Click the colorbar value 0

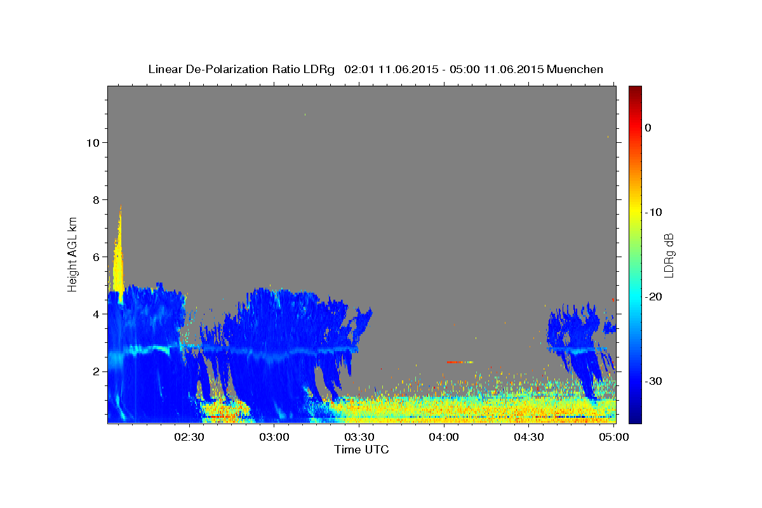(x=648, y=128)
